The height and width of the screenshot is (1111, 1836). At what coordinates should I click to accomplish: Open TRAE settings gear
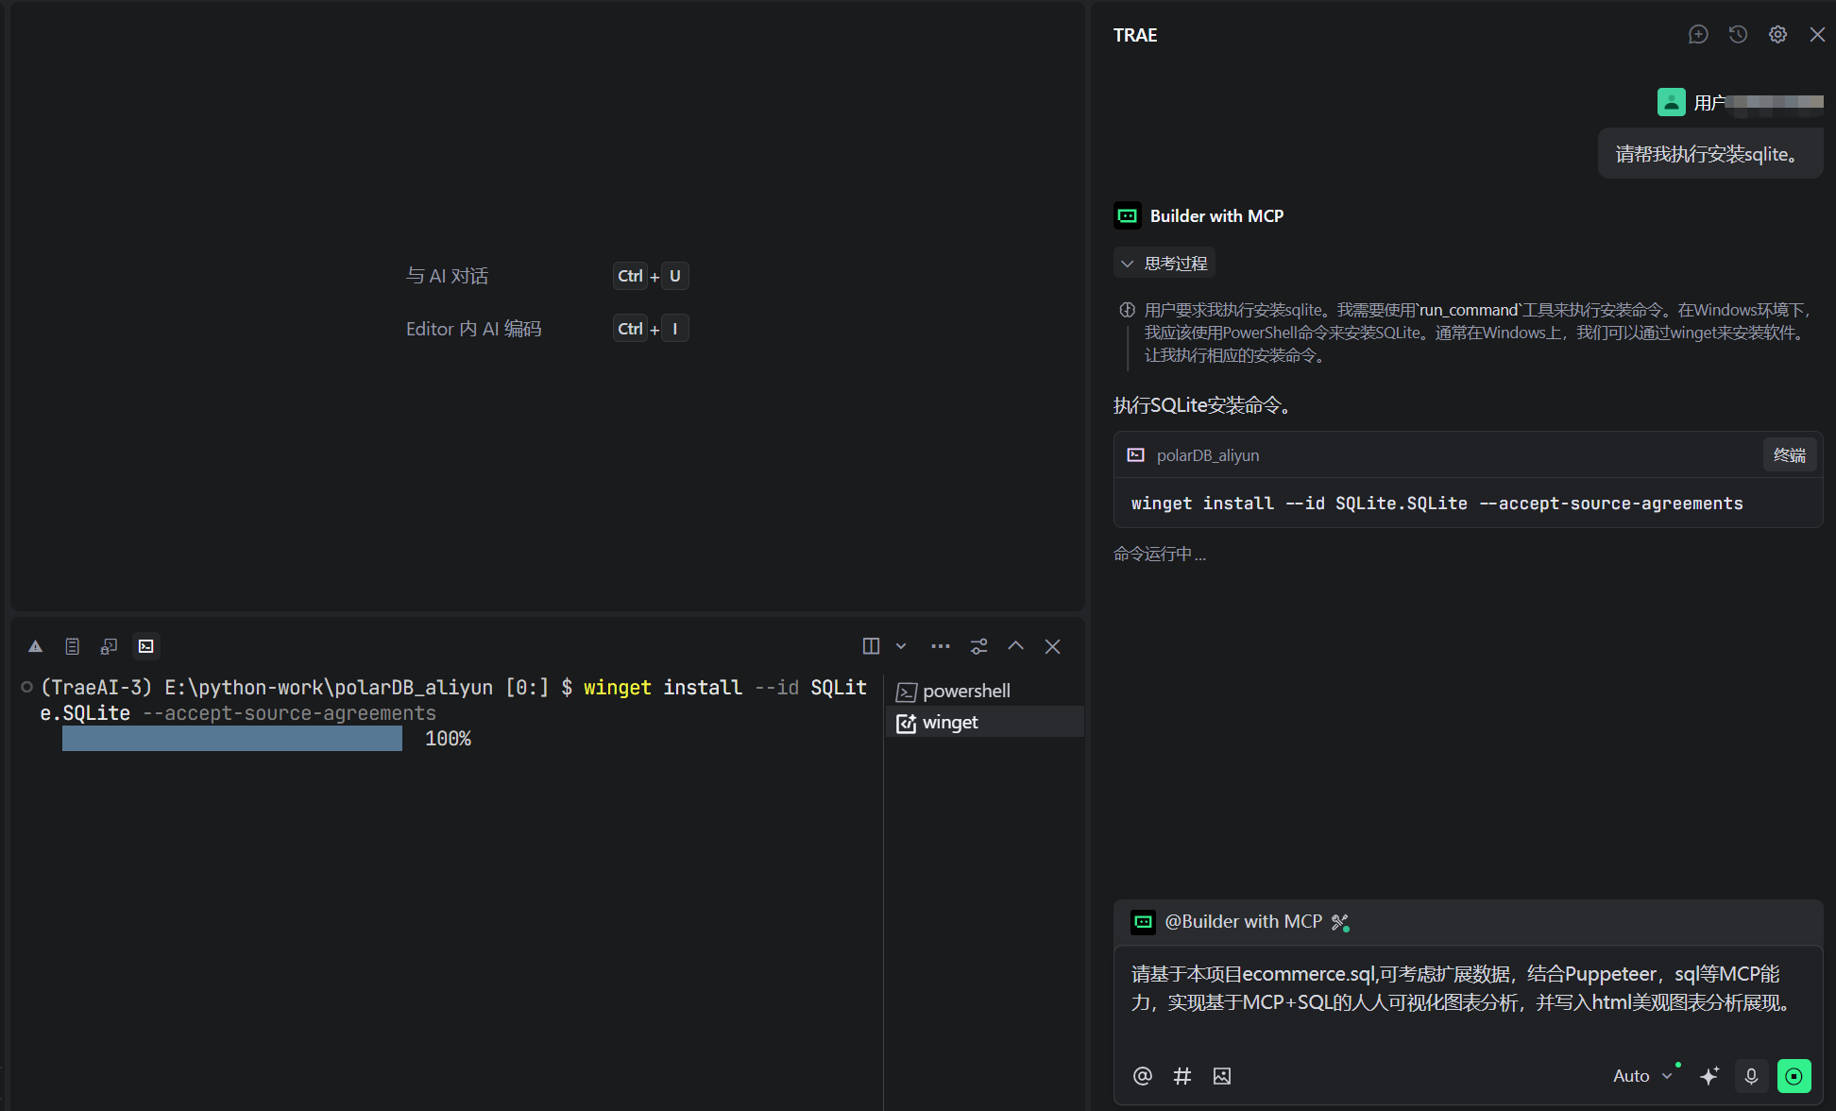[x=1777, y=35]
